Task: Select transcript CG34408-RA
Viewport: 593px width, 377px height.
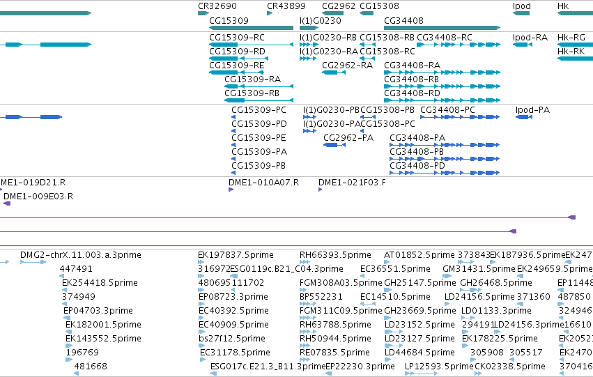Action: click(x=442, y=72)
